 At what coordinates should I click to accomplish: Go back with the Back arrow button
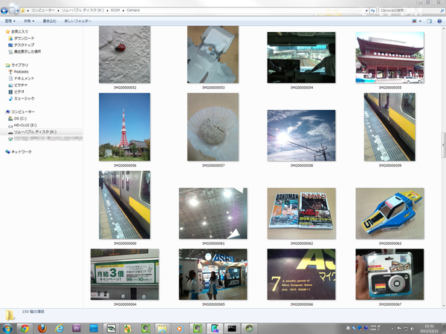coord(4,11)
